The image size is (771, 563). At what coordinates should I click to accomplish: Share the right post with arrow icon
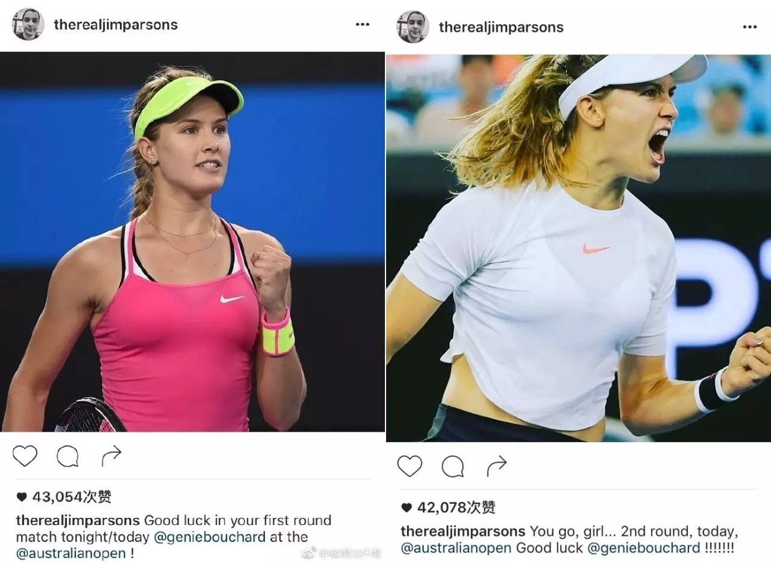coord(496,465)
